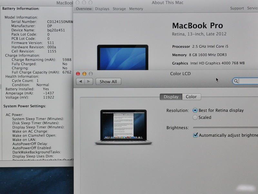Click the Charge Remaining value 5988
The image size is (258, 194).
(67, 59)
